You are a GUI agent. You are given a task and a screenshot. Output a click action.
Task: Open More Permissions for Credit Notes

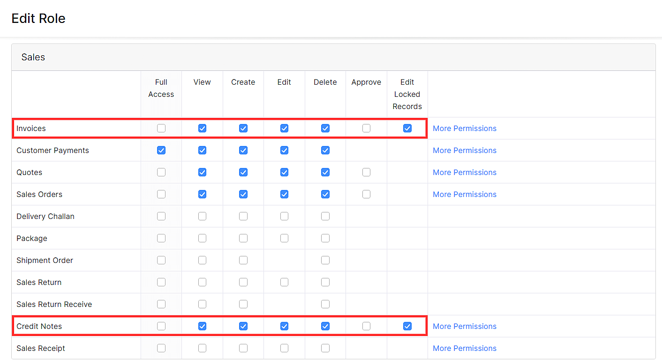click(464, 326)
